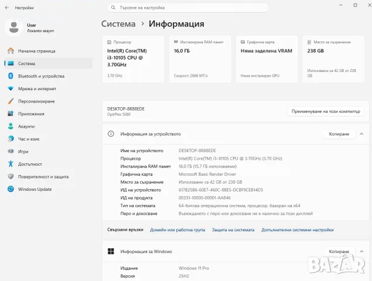The image size is (372, 281).
Task: Open Поверителност и защита page
Action: point(49,177)
